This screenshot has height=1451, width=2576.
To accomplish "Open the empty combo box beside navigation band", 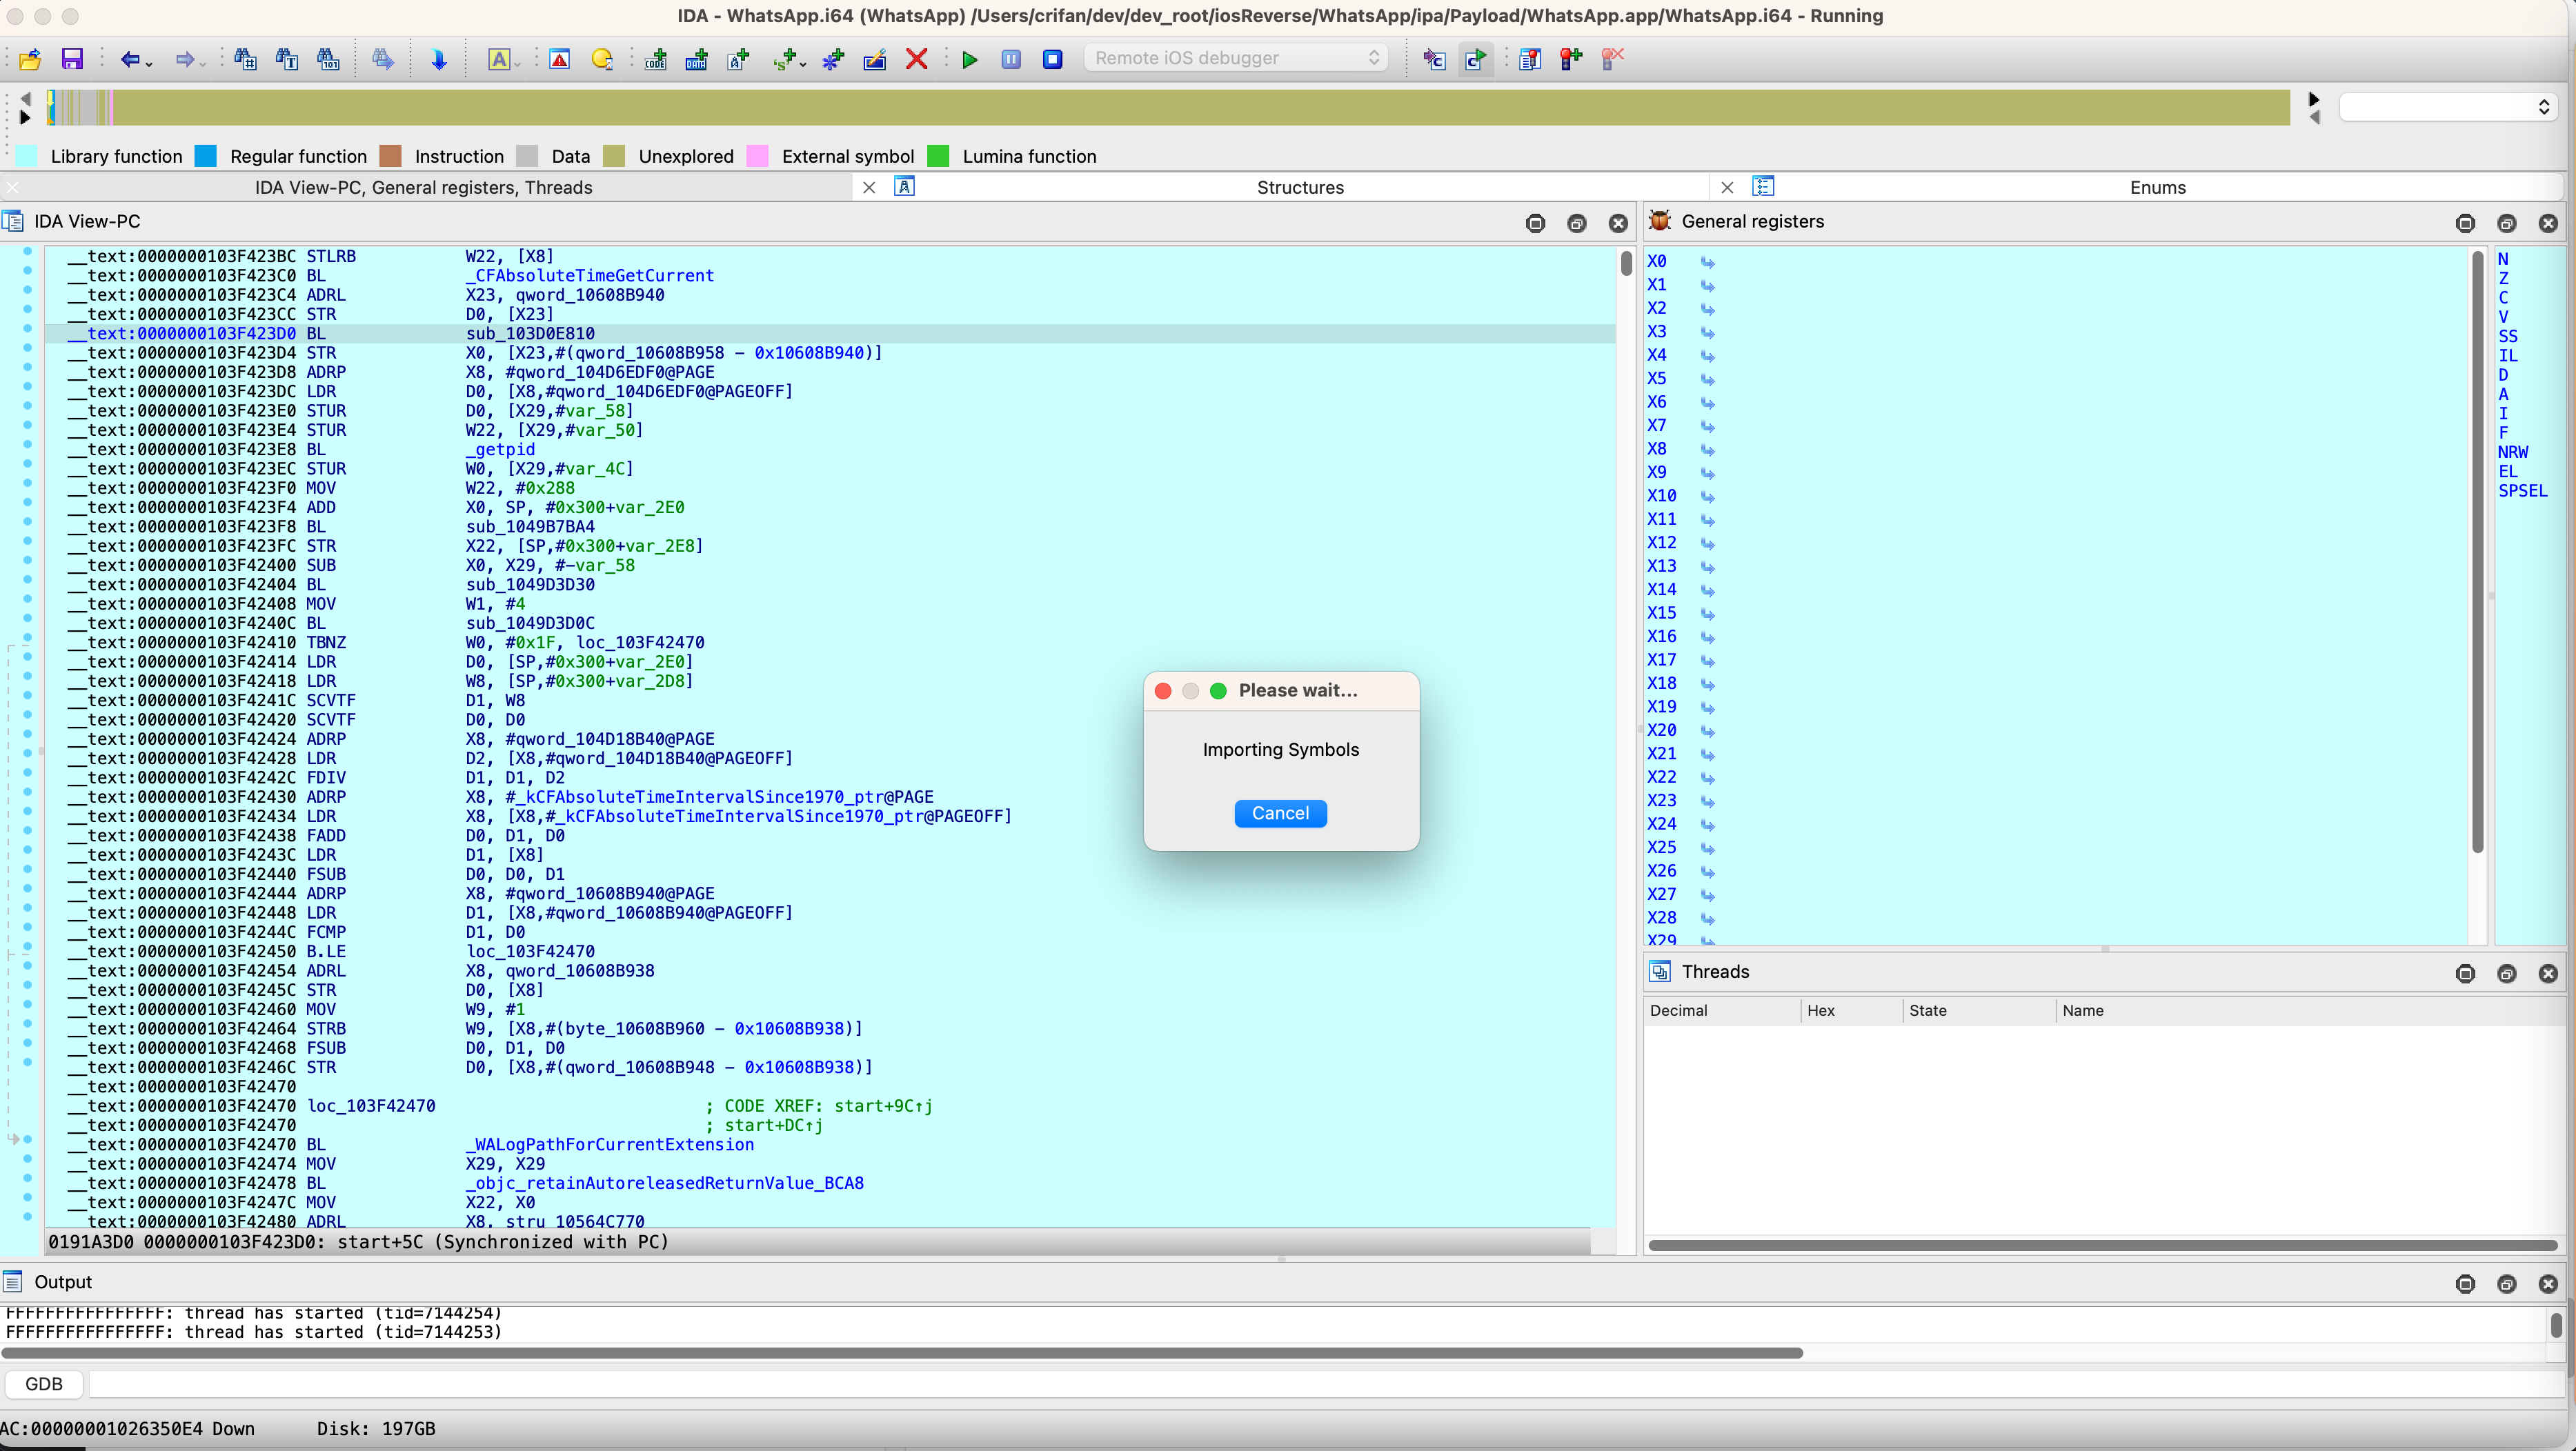I will pyautogui.click(x=2447, y=107).
